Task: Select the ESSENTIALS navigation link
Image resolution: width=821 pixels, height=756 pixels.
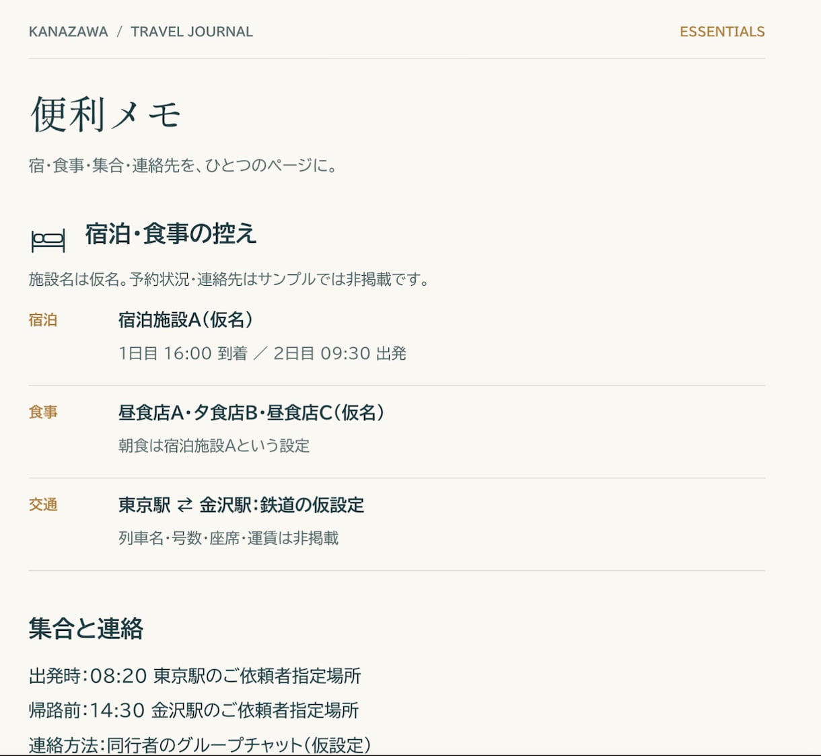Action: pos(722,32)
